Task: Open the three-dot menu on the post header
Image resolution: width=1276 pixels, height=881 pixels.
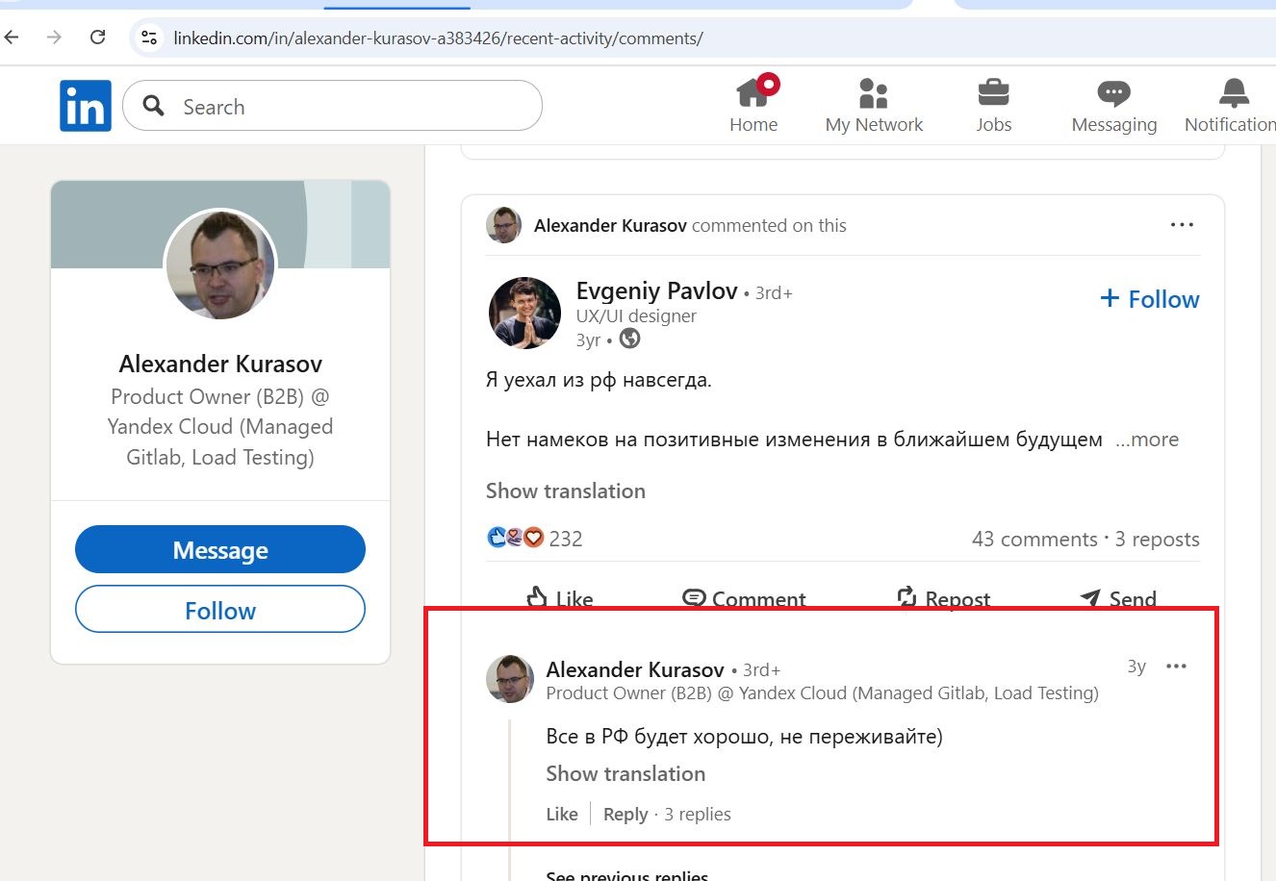Action: 1182,225
